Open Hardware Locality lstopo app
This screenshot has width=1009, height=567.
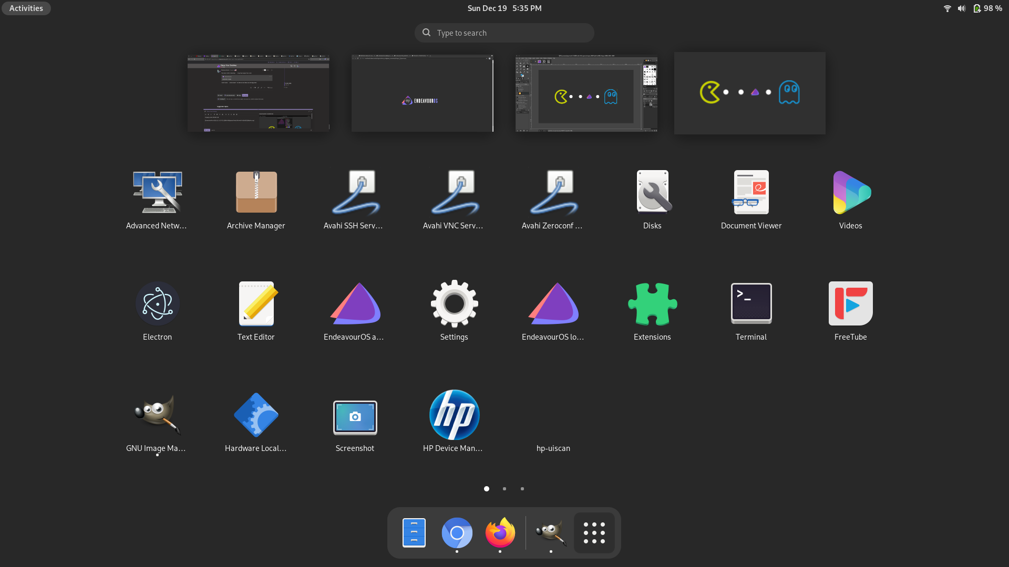click(256, 415)
